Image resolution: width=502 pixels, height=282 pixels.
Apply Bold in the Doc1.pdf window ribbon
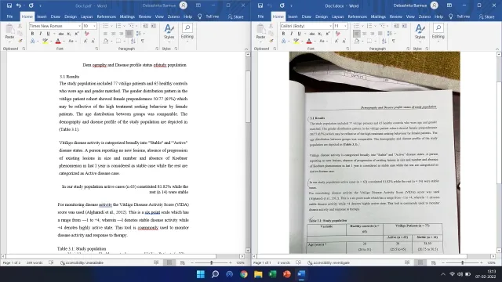[32, 34]
